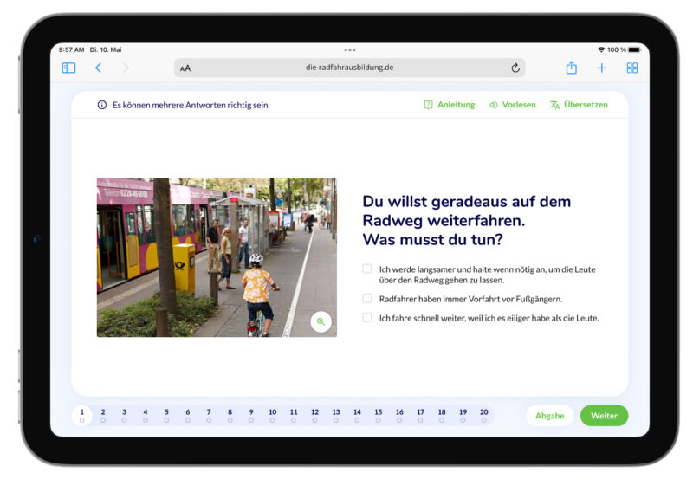The height and width of the screenshot is (486, 693).
Task: Add a new tab with the plus icon
Action: (601, 68)
